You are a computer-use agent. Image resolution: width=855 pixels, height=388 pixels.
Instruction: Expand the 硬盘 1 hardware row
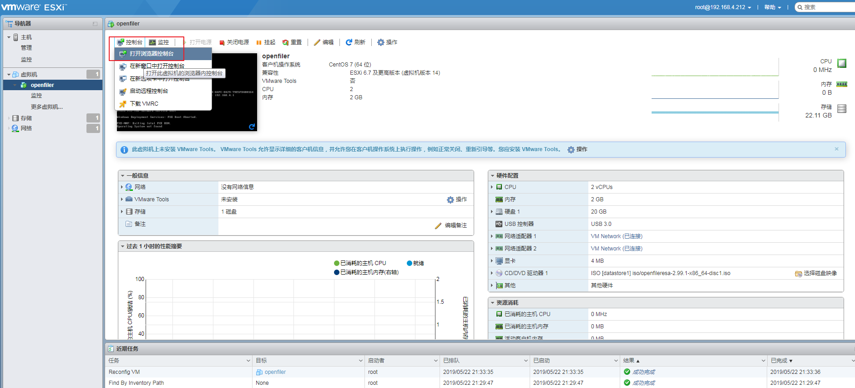[492, 212]
